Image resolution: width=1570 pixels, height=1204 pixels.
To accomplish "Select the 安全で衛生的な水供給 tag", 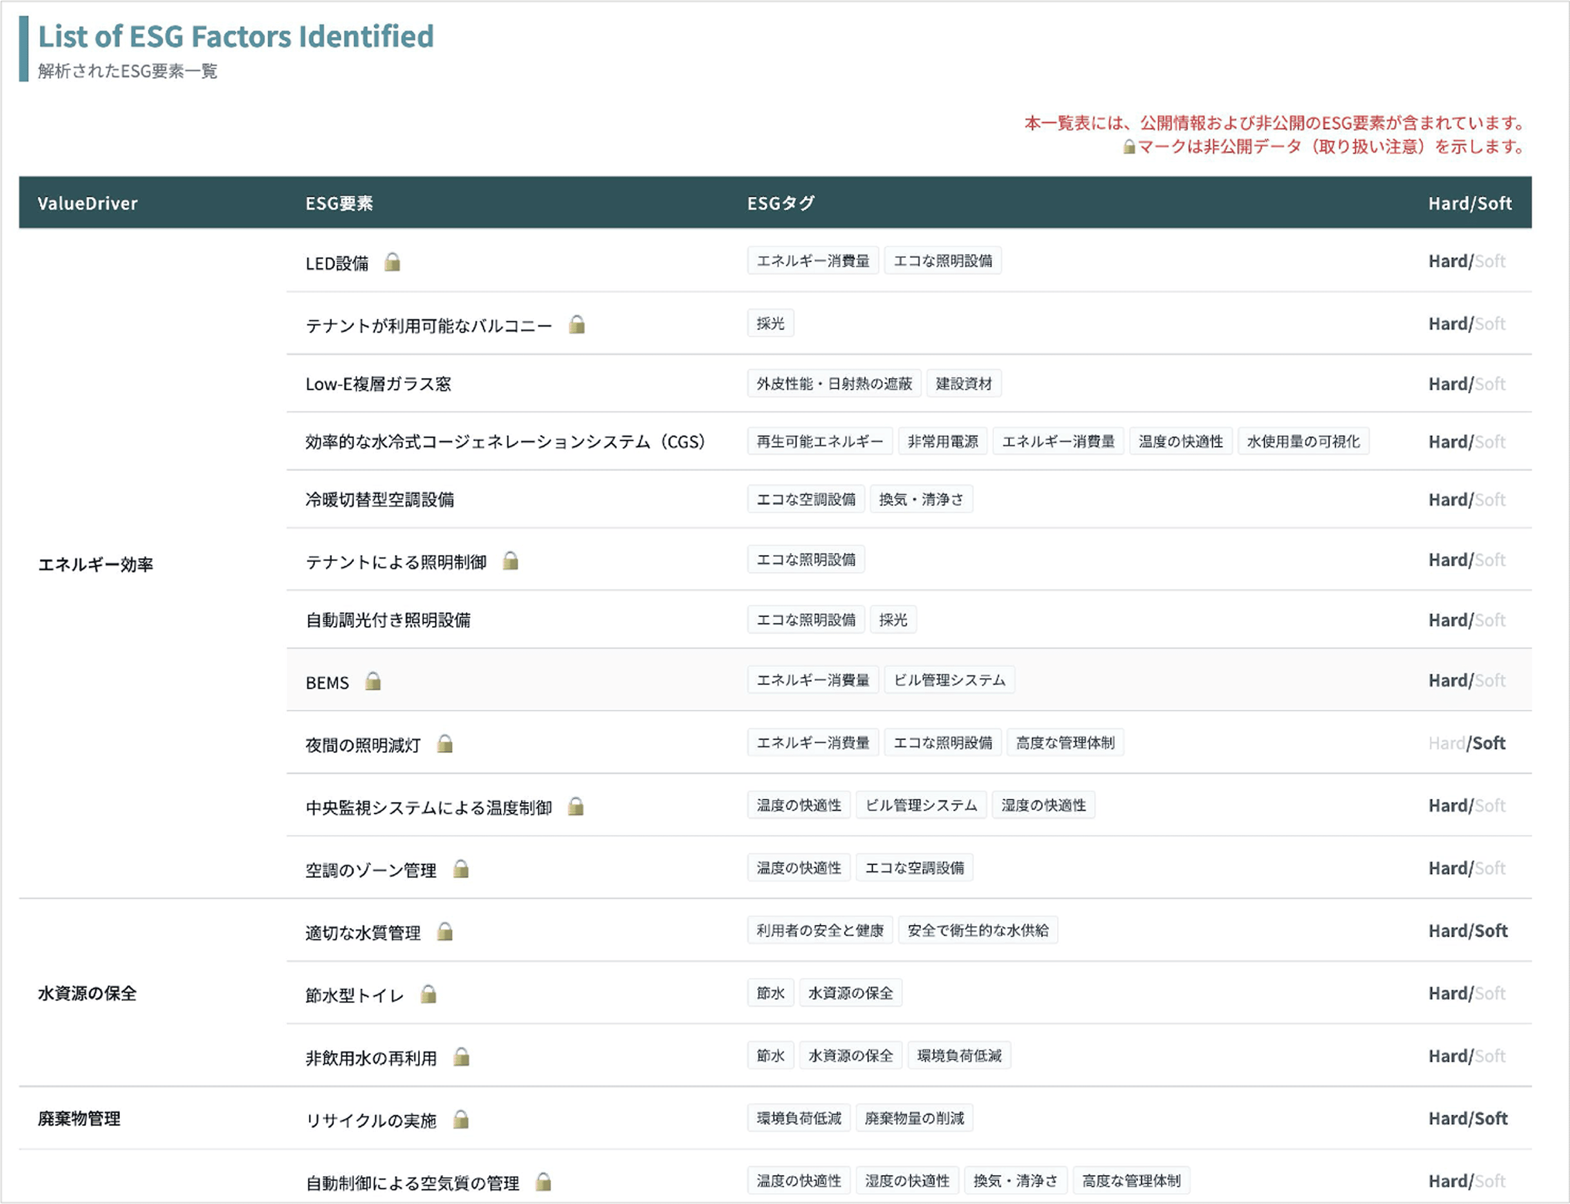I will tap(978, 931).
